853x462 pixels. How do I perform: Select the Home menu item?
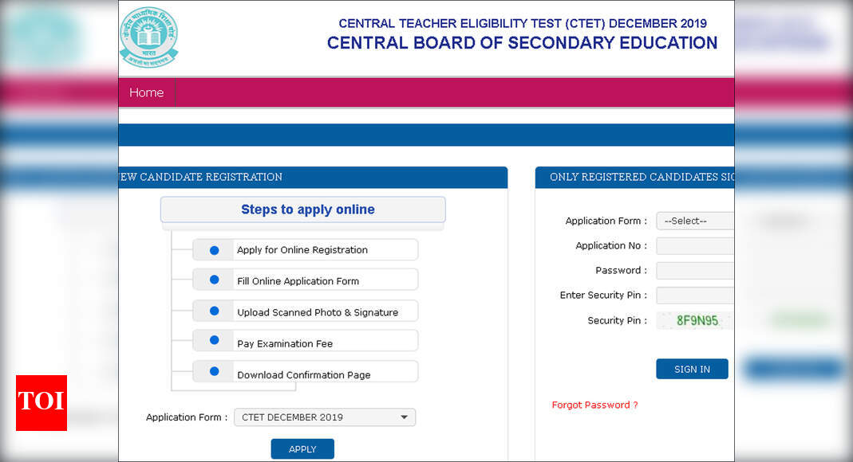coord(146,92)
